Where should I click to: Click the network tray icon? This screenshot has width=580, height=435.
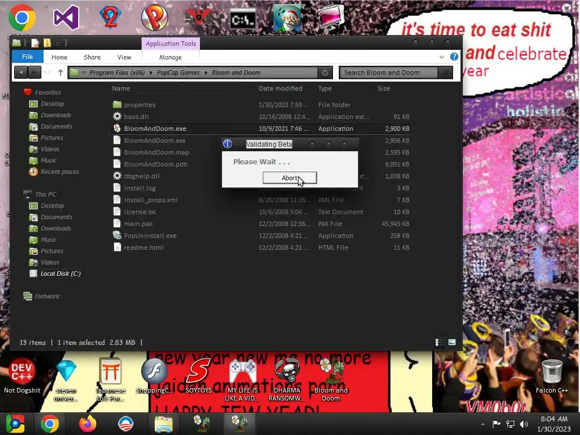(510, 424)
